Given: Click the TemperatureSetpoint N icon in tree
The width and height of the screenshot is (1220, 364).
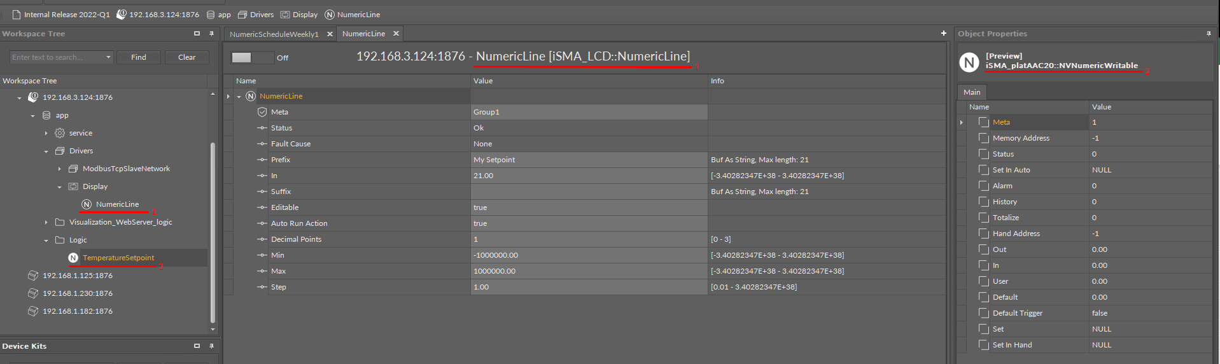Looking at the screenshot, I should click(x=73, y=258).
